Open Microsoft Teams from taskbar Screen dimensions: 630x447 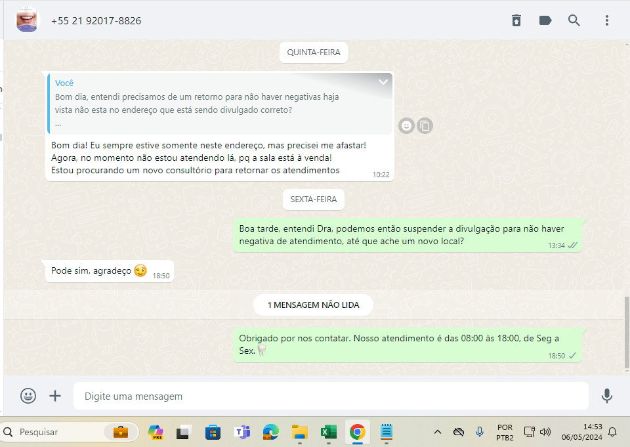click(x=242, y=432)
